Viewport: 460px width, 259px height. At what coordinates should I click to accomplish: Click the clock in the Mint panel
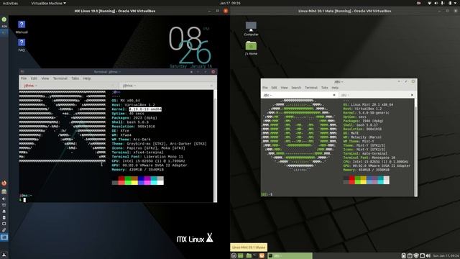pyautogui.click(x=446, y=256)
